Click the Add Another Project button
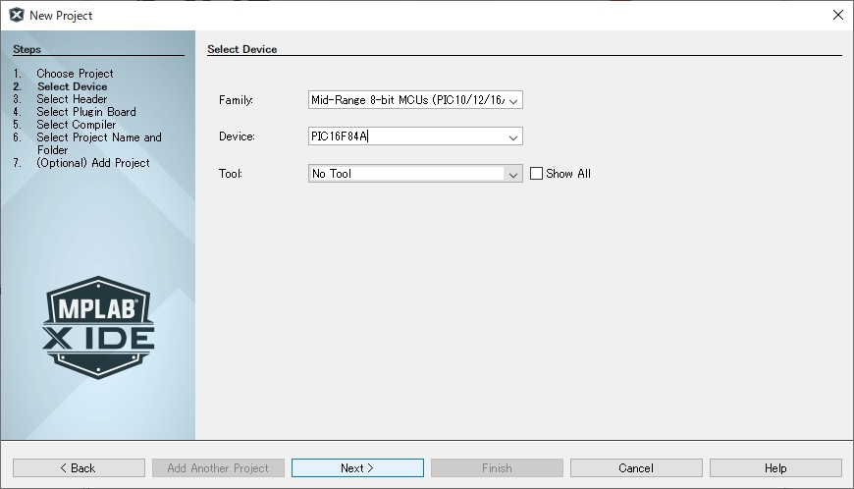Viewport: 854px width, 489px height. click(x=218, y=468)
